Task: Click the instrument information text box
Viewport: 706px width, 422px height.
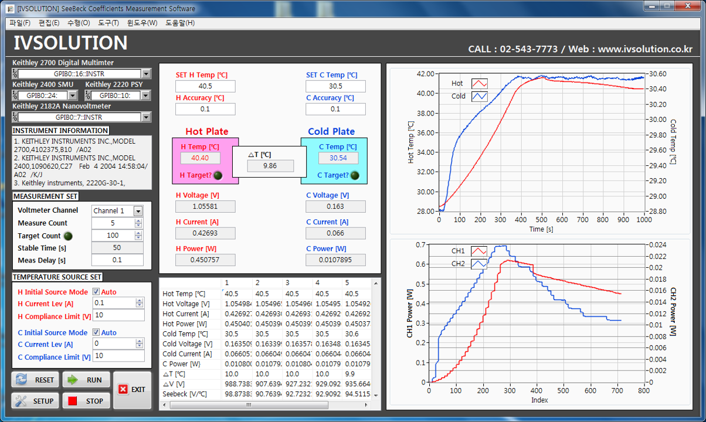Action: 82,163
